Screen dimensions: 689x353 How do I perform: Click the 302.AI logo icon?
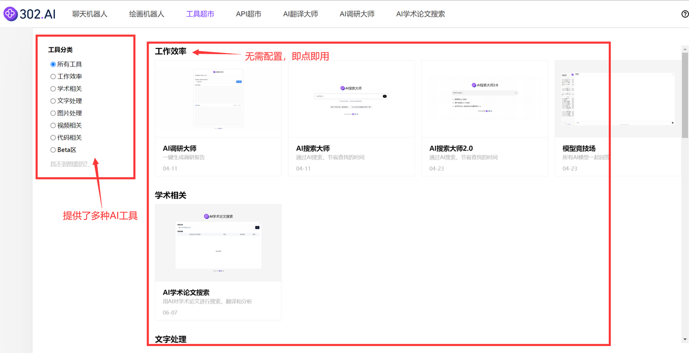pyautogui.click(x=11, y=14)
